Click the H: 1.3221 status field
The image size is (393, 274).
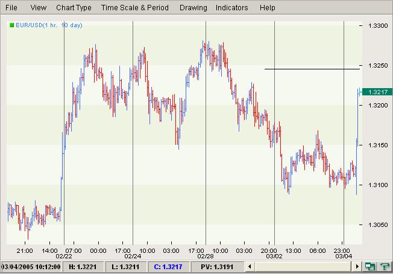pyautogui.click(x=83, y=267)
